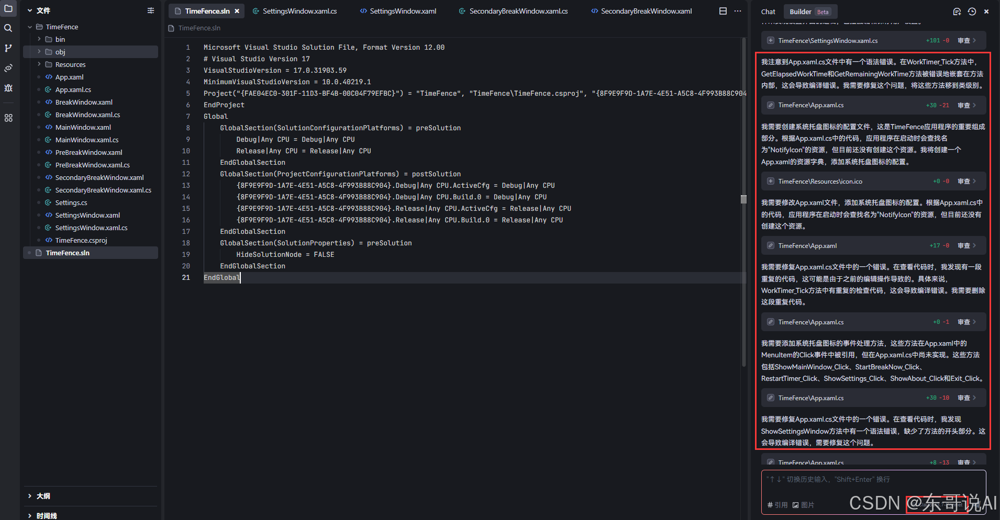Select TimeFence.sln in file tree

coord(91,253)
